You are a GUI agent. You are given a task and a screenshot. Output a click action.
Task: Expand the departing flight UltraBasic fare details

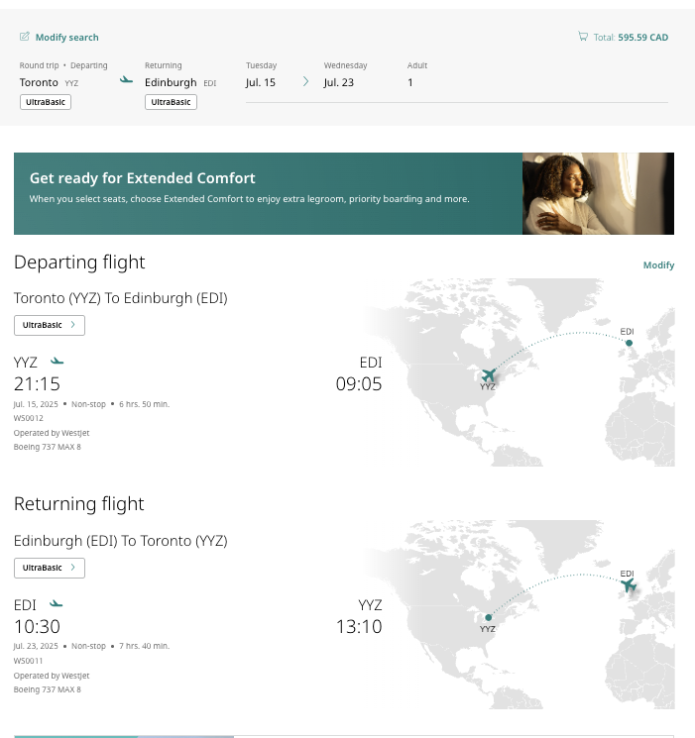(50, 325)
